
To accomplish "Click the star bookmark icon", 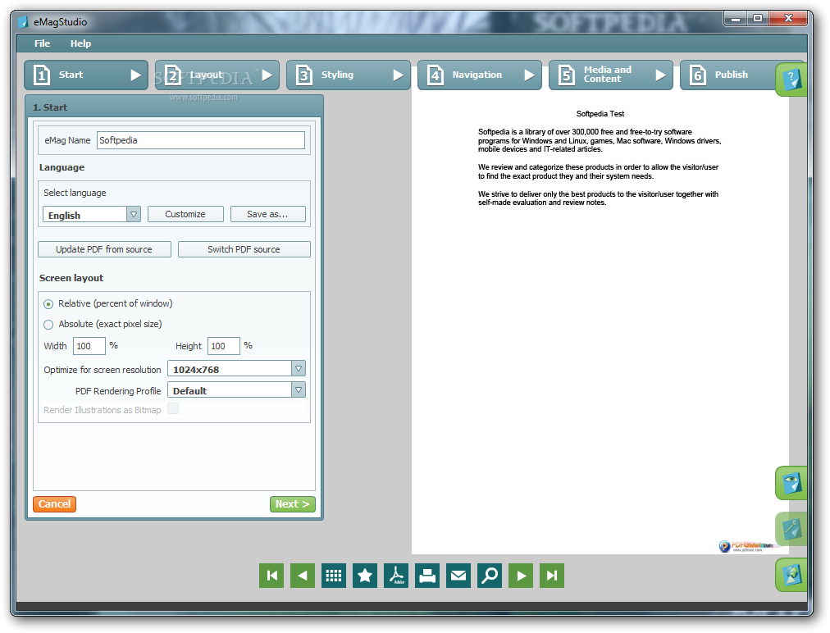I will click(x=365, y=576).
